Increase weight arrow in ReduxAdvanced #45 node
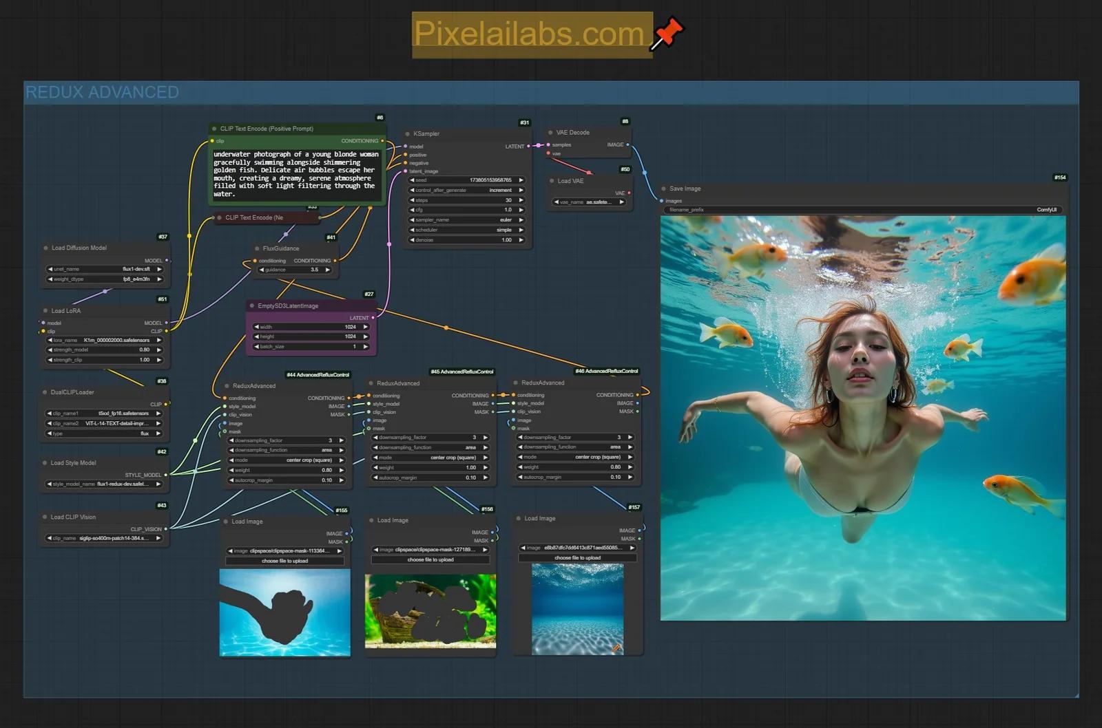The image size is (1102, 728). [486, 467]
